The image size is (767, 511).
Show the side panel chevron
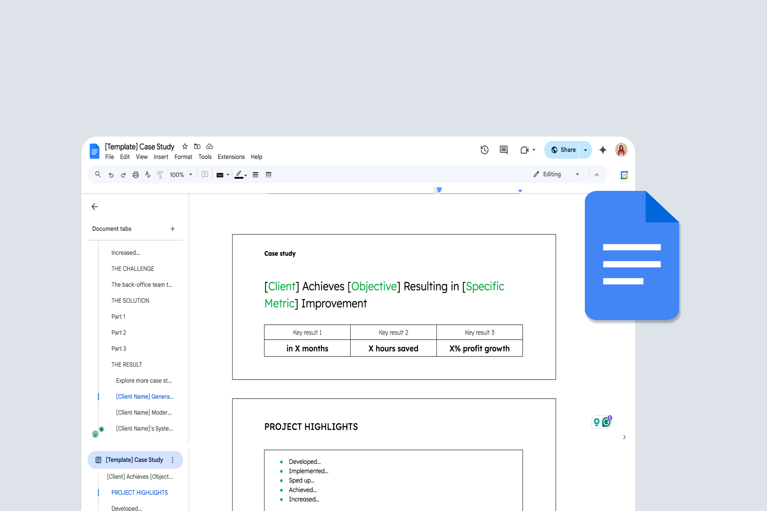[x=624, y=437]
